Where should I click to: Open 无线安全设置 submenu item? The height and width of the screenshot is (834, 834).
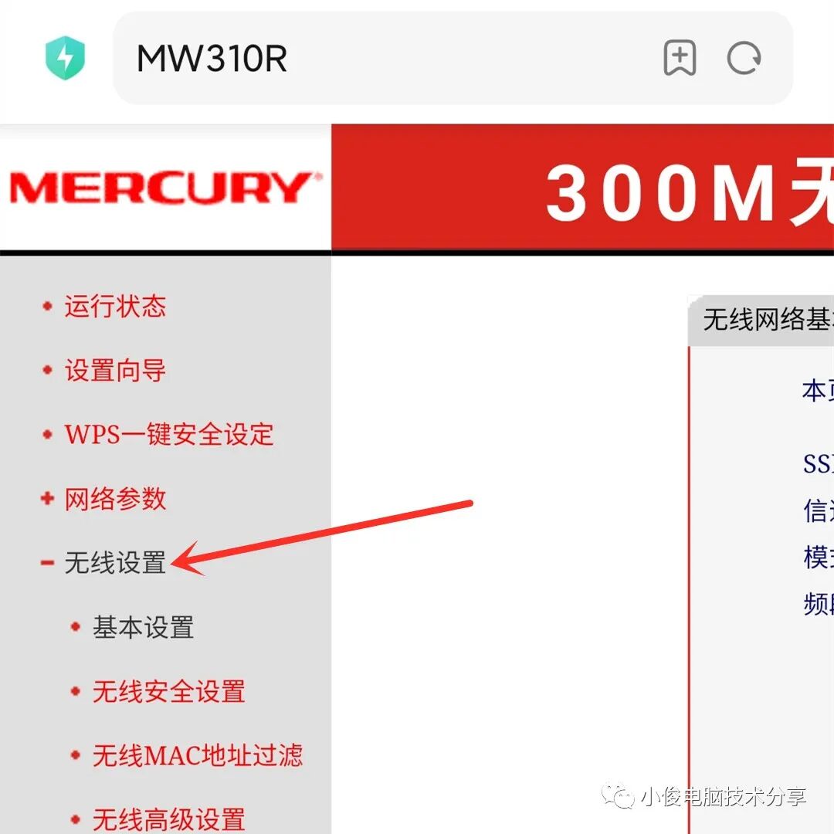click(x=169, y=691)
